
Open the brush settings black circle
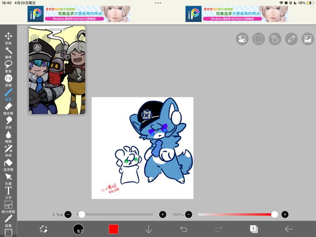[x=79, y=229]
